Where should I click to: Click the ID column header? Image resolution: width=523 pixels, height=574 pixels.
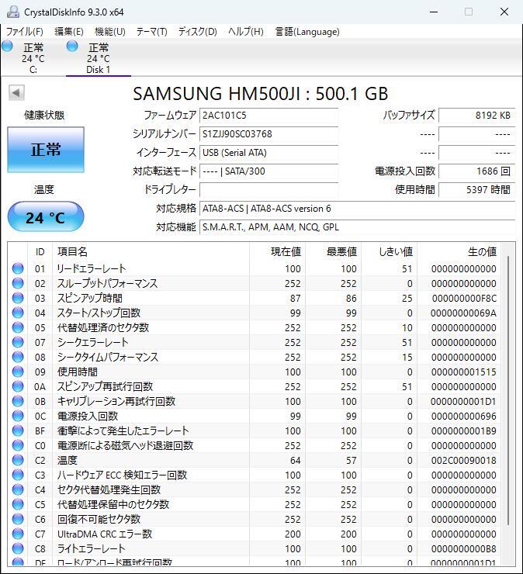coord(40,252)
